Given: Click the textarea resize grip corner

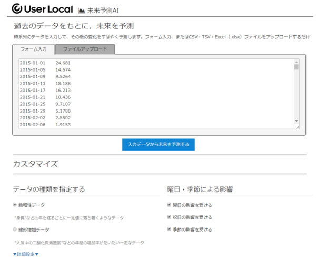Looking at the screenshot, I should click(297, 127).
